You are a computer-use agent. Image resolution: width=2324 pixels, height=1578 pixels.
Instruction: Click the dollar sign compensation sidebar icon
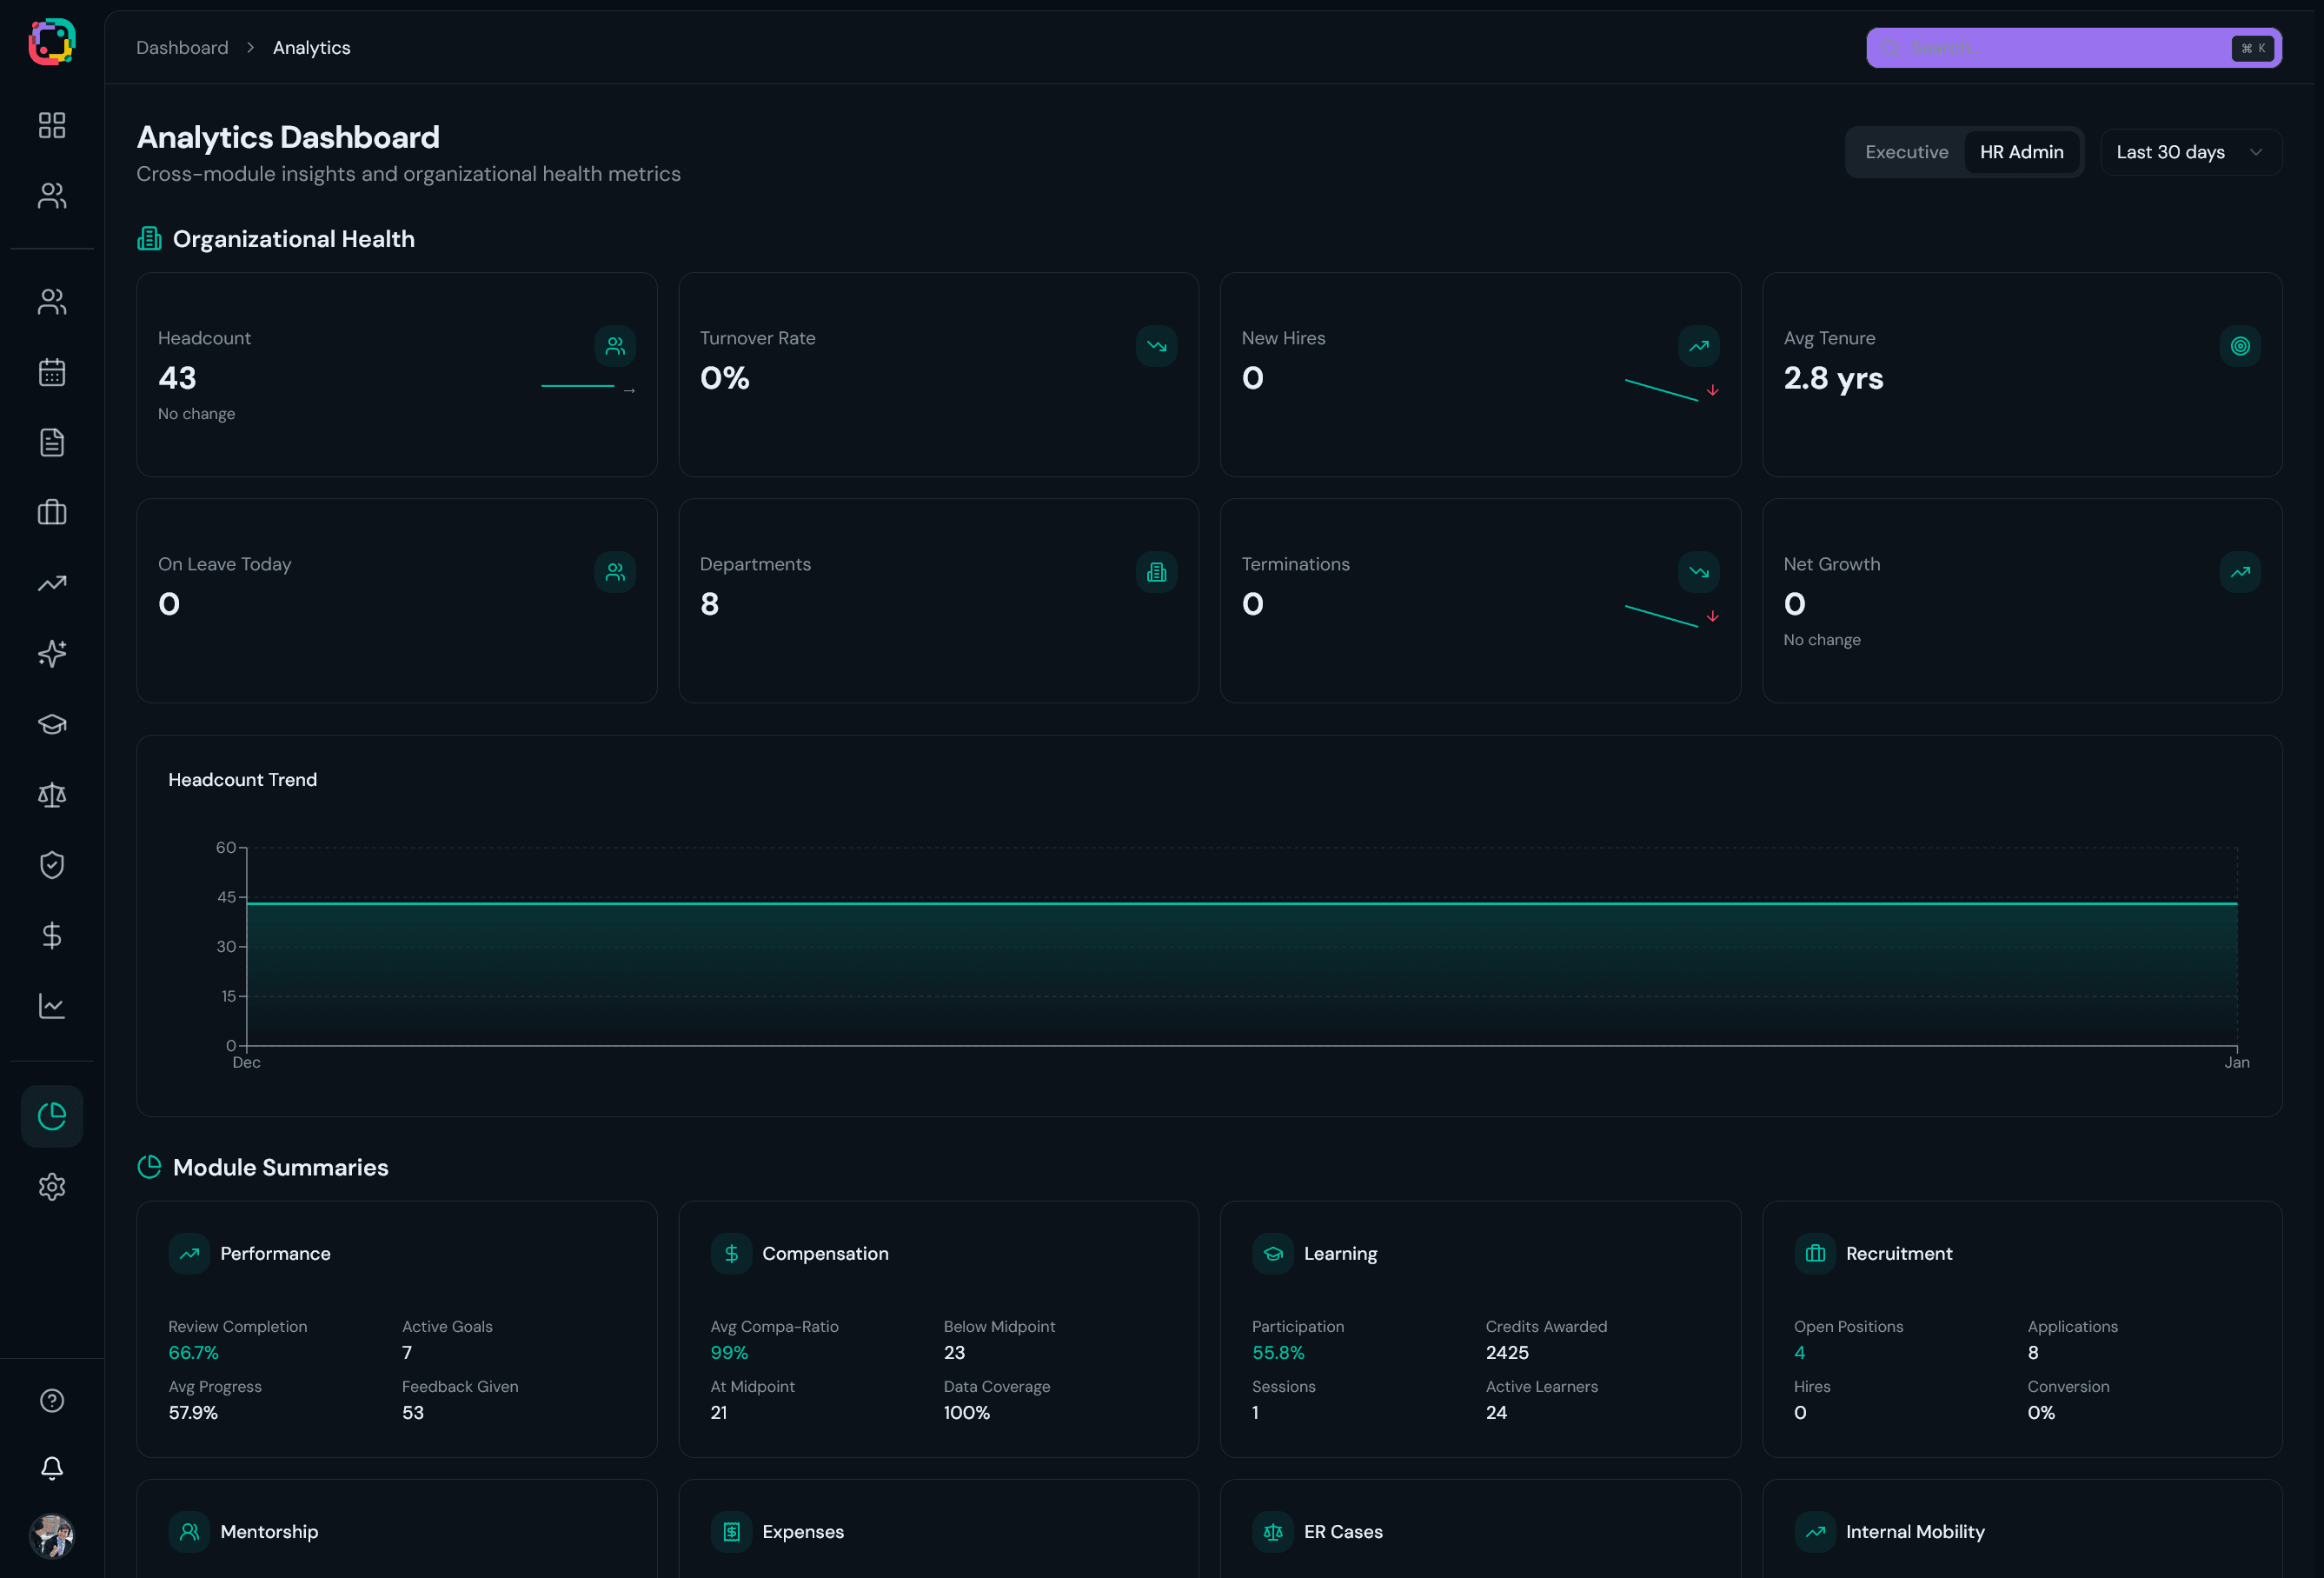[x=52, y=935]
